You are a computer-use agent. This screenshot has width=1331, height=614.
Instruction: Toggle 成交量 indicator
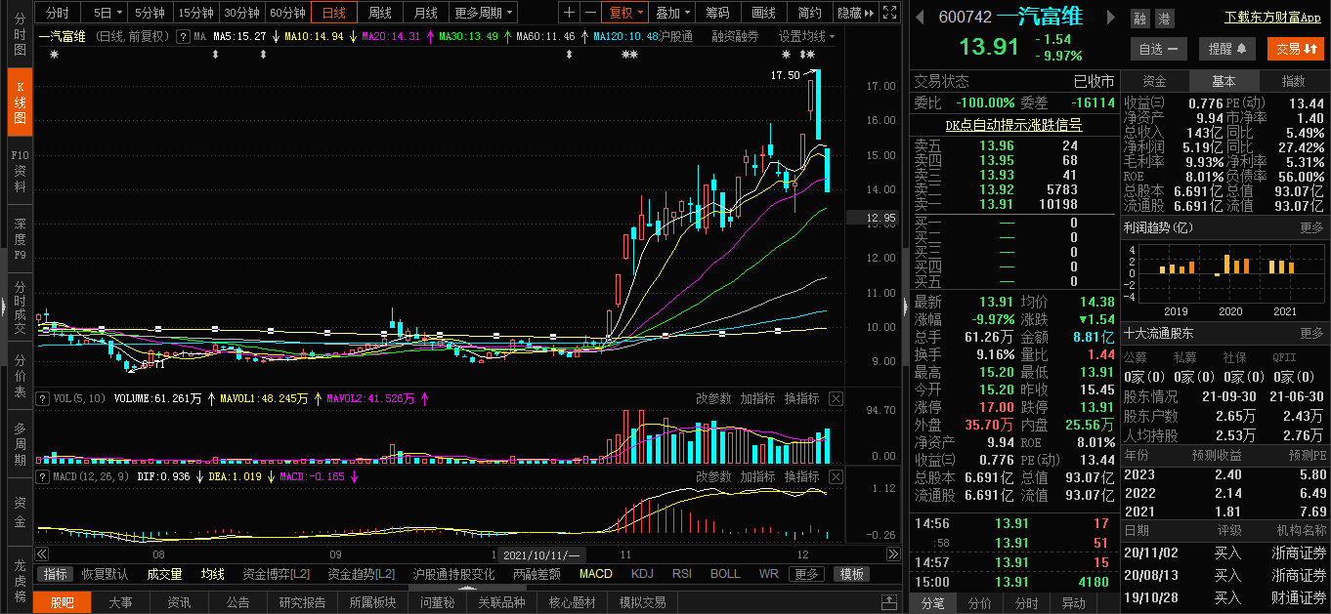164,574
